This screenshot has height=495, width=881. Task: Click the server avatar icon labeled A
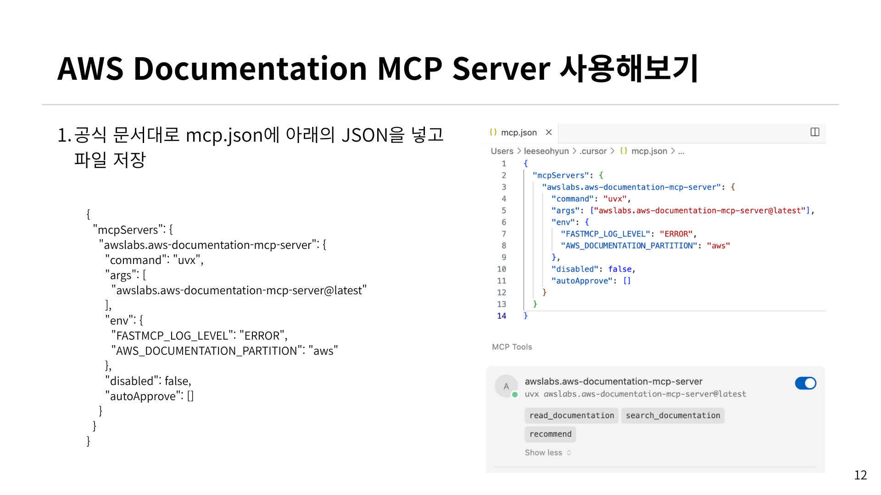(506, 386)
